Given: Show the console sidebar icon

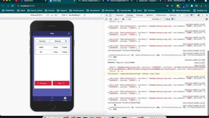Looking at the screenshot, I should [106, 19].
